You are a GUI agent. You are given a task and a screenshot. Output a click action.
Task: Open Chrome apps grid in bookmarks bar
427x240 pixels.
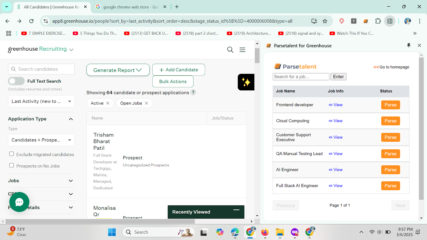[9, 33]
